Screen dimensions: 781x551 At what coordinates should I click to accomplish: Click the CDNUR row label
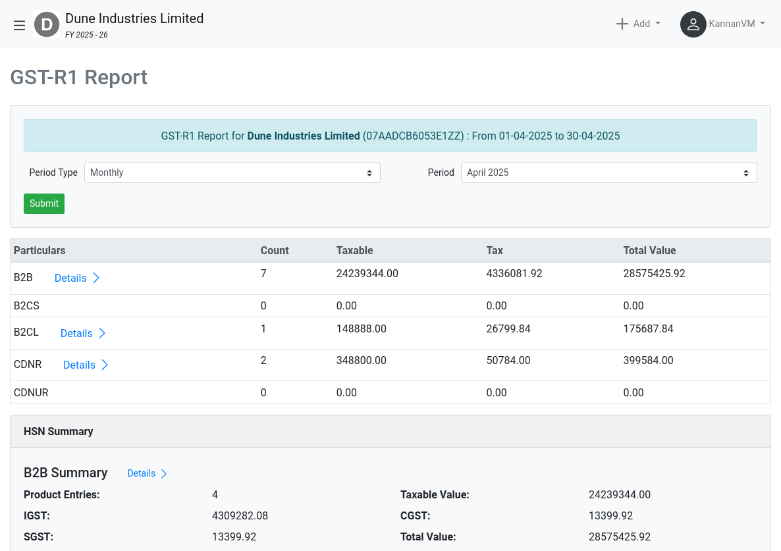31,393
